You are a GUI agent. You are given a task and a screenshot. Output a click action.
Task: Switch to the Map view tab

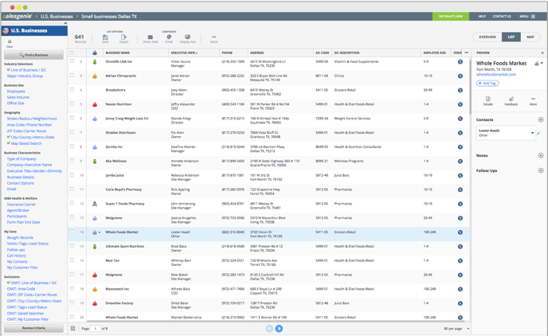pos(530,37)
